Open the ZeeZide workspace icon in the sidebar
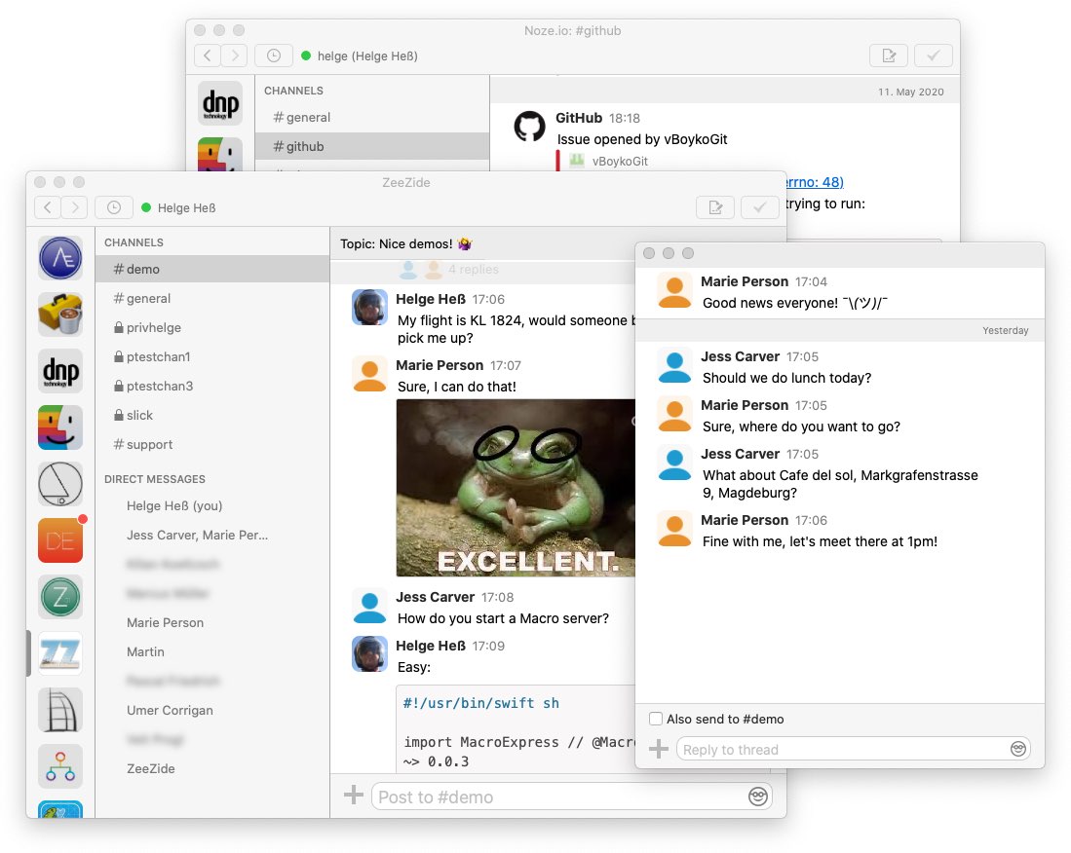Viewport: 1071px width, 853px height. [x=60, y=651]
